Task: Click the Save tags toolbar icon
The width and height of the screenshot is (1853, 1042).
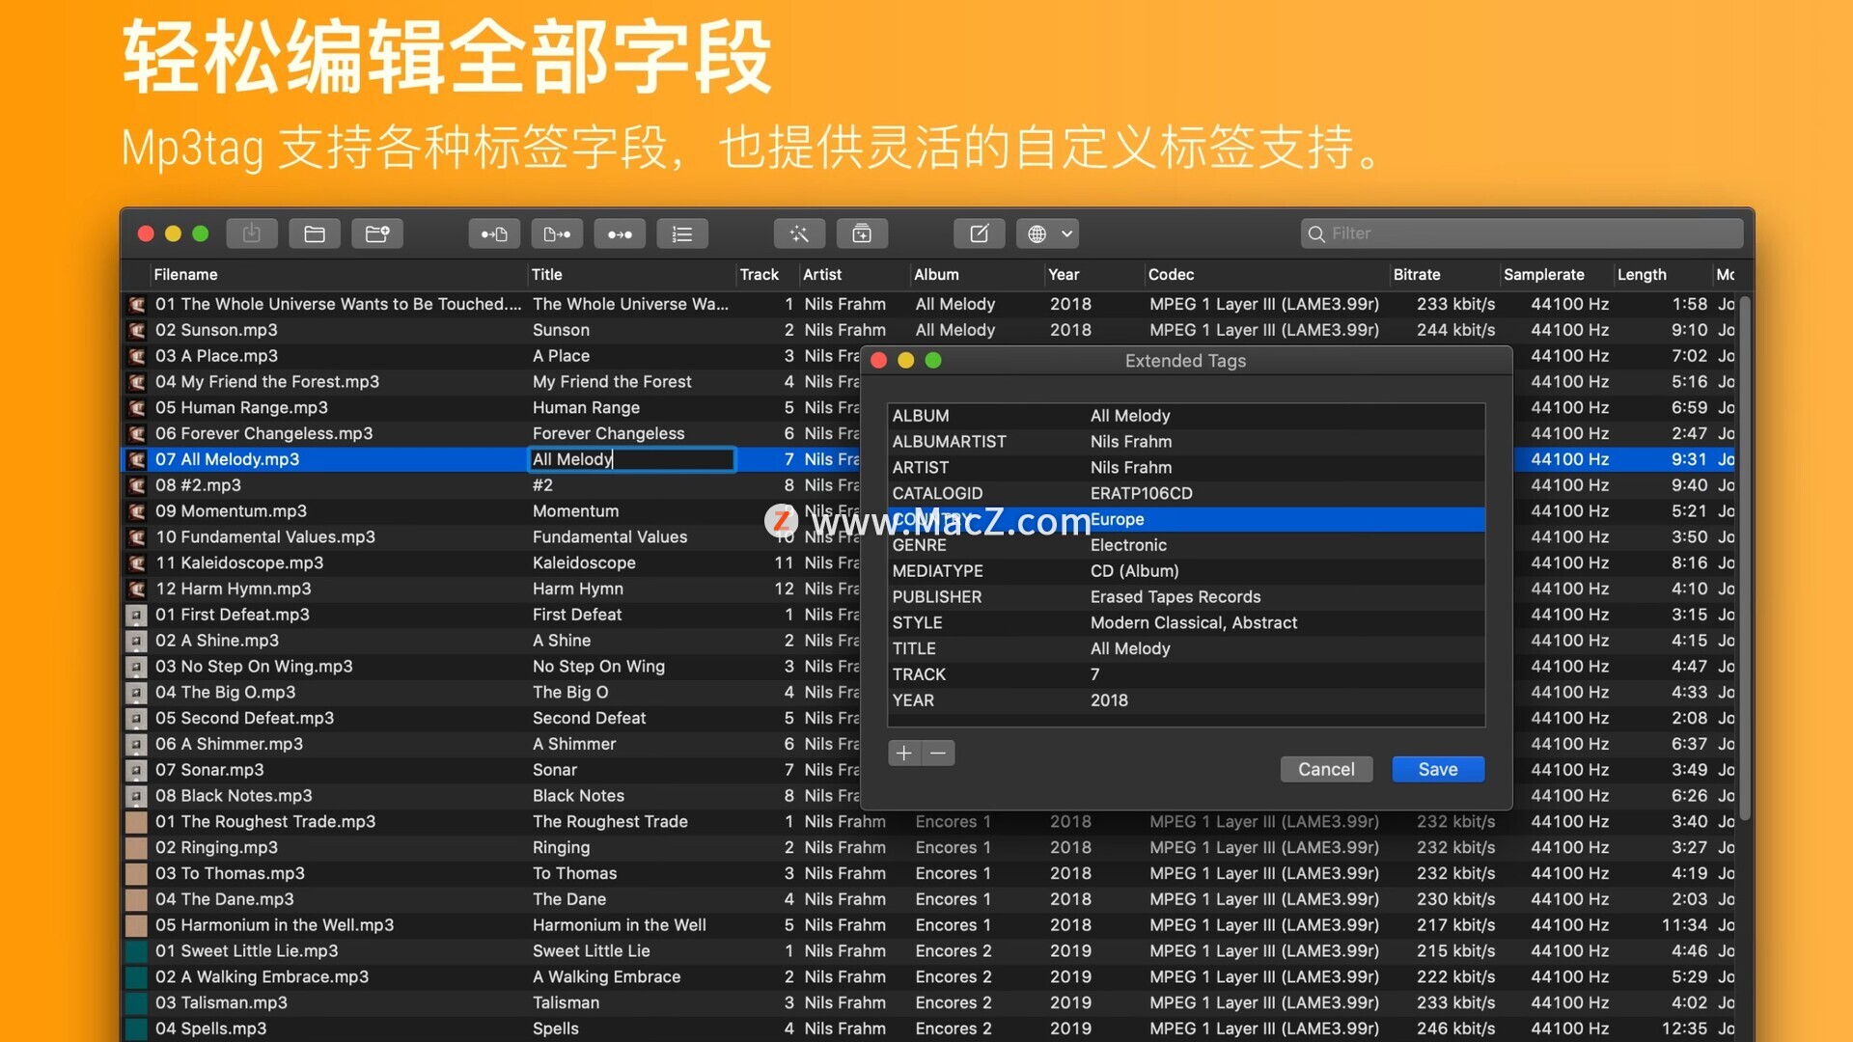Action: click(x=251, y=233)
